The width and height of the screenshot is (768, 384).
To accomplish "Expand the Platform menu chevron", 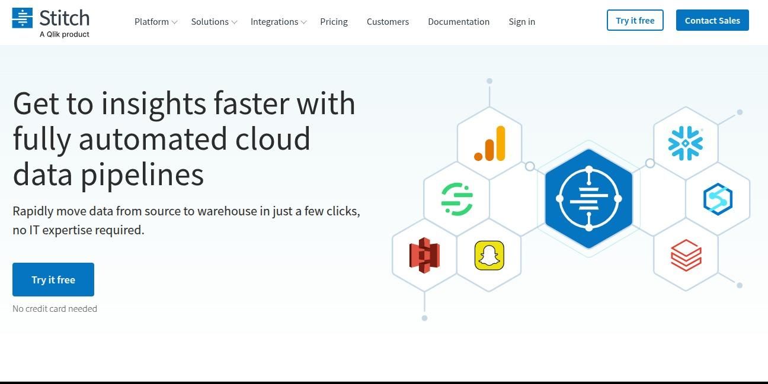I will point(174,22).
